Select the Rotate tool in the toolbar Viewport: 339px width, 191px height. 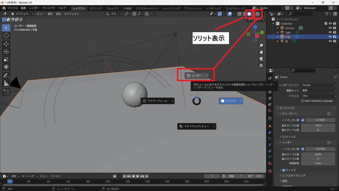click(x=6, y=51)
